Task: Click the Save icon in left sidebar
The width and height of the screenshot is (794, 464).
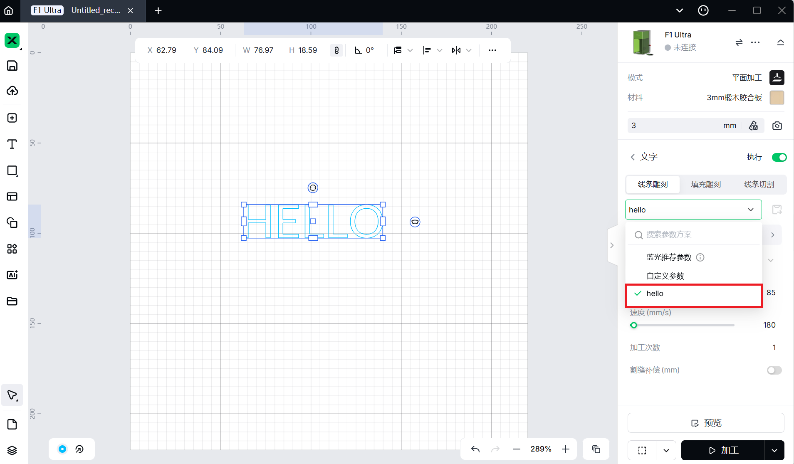Action: 12,66
